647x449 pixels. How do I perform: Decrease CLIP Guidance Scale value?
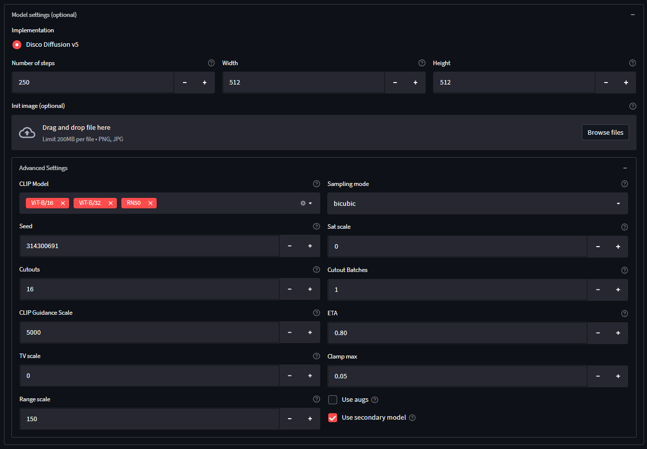pos(289,333)
